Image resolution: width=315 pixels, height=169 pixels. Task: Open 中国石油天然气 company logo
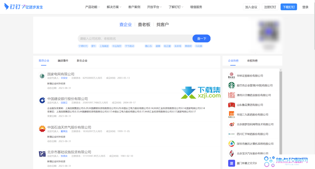(42, 129)
